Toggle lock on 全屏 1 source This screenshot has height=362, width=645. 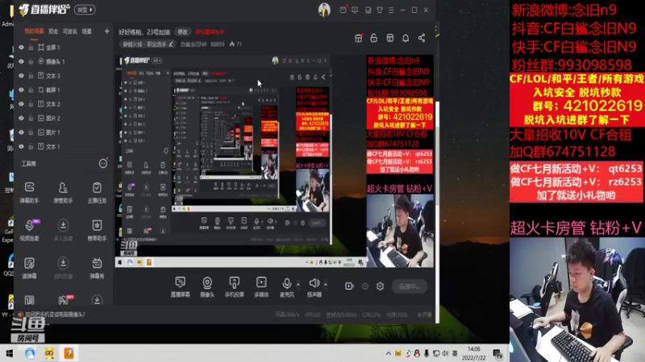point(31,47)
